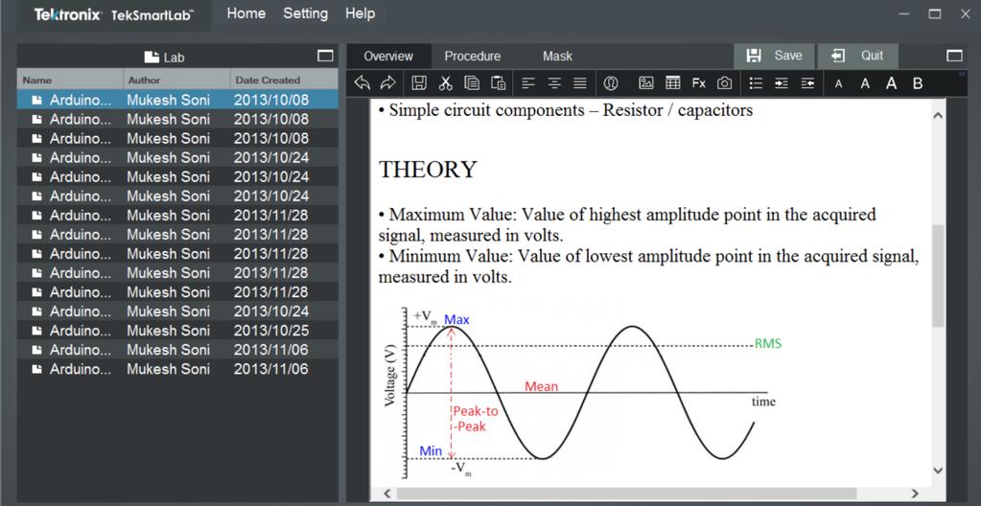
Task: Click the editor scroll down arrow
Action: click(x=937, y=470)
